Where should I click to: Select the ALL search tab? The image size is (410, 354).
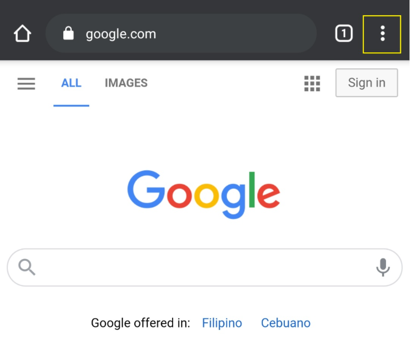click(71, 83)
